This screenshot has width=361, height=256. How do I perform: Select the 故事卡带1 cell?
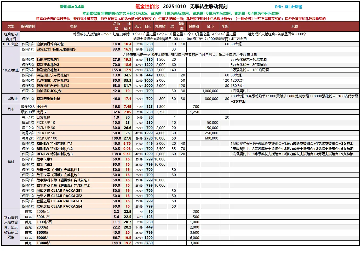(x=44, y=159)
